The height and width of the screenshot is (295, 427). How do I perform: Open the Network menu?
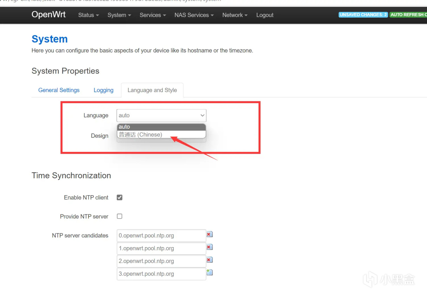pyautogui.click(x=235, y=15)
